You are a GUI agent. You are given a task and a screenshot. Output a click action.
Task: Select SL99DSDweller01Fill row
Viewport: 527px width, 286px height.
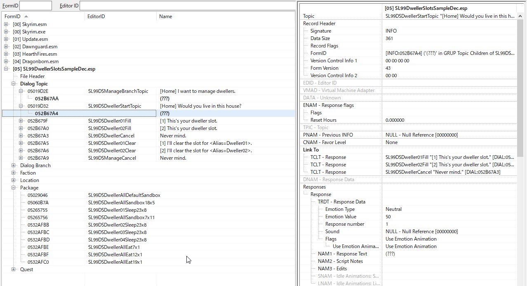(x=148, y=121)
